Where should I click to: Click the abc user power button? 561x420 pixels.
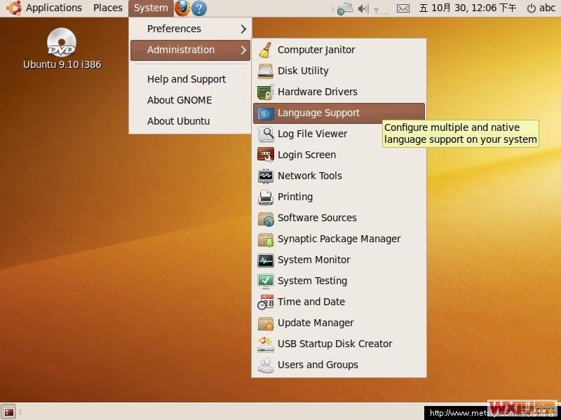click(x=541, y=8)
